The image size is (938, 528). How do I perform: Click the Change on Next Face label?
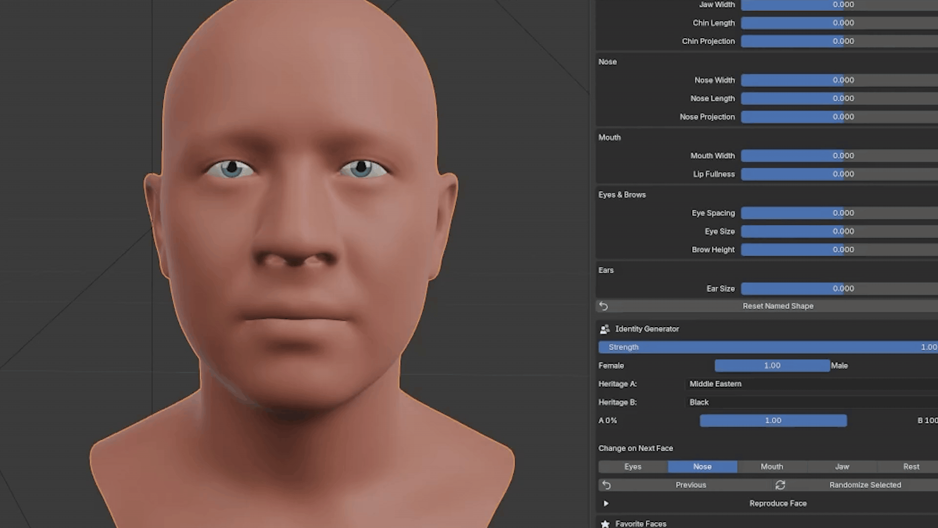(x=636, y=448)
